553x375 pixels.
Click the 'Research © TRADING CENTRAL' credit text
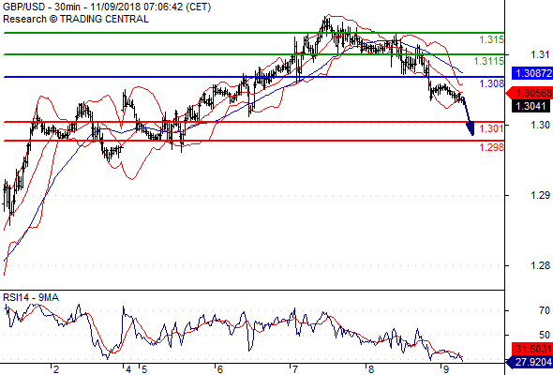(76, 19)
